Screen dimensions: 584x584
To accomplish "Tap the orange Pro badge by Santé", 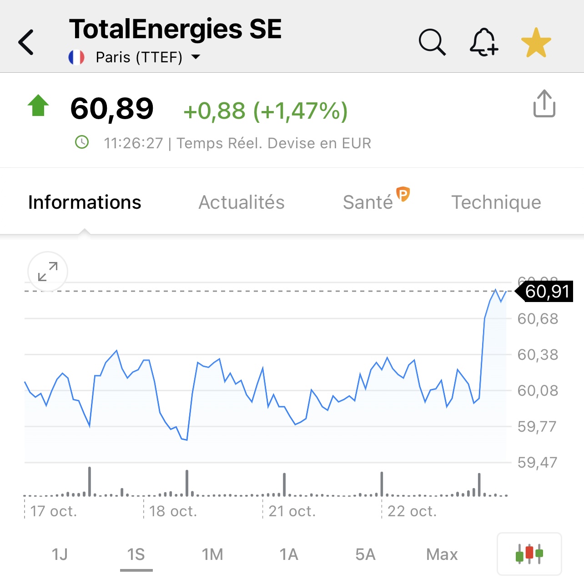I will (403, 194).
